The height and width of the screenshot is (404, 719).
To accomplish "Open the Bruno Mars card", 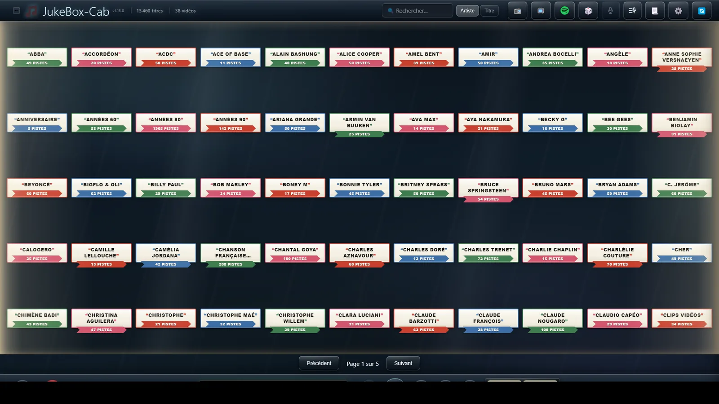I will coord(553,188).
